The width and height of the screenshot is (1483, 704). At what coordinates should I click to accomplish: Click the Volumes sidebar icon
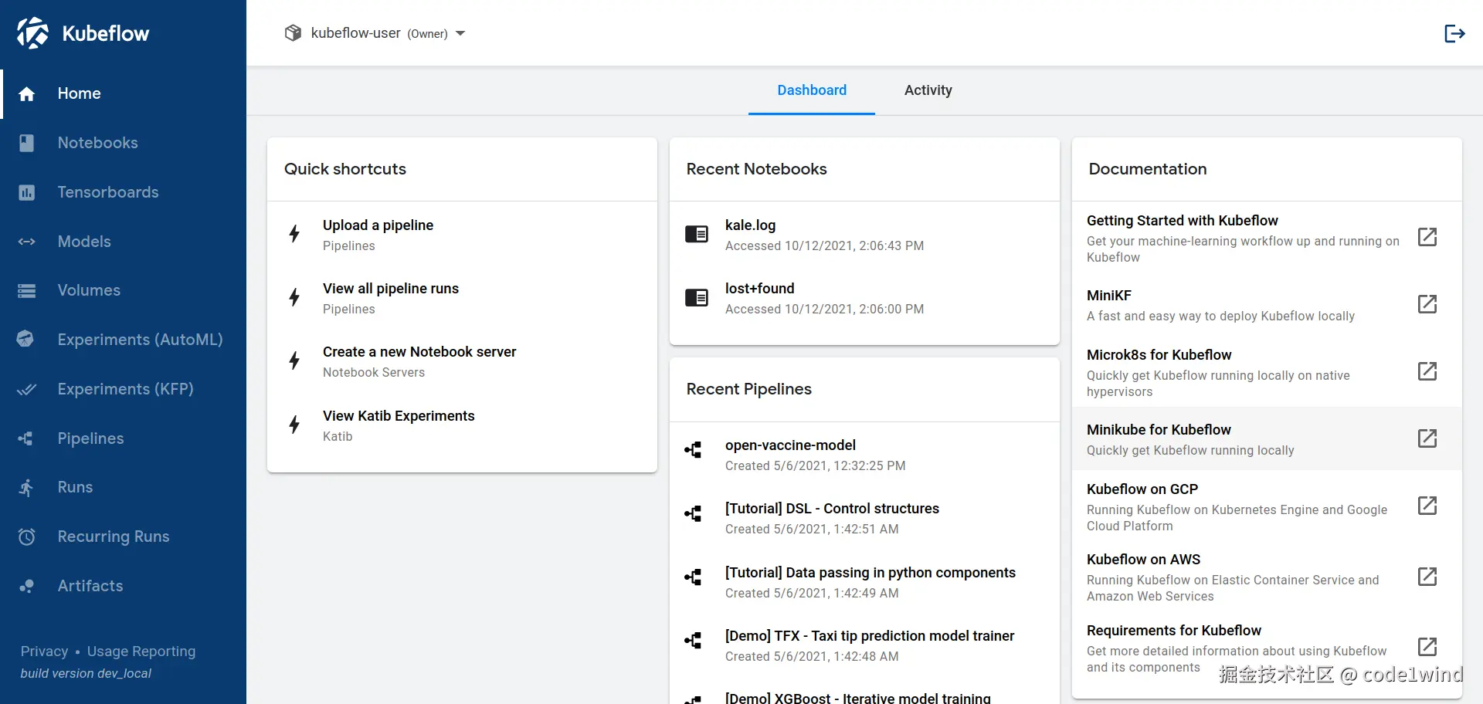(x=27, y=290)
